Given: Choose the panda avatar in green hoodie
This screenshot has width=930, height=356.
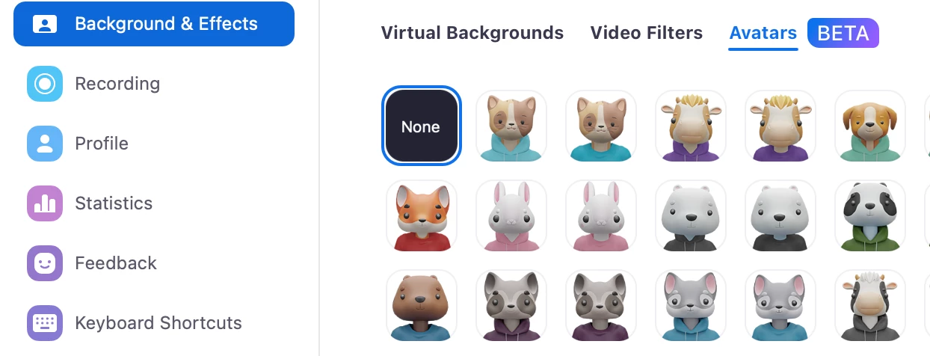Looking at the screenshot, I should point(870,215).
